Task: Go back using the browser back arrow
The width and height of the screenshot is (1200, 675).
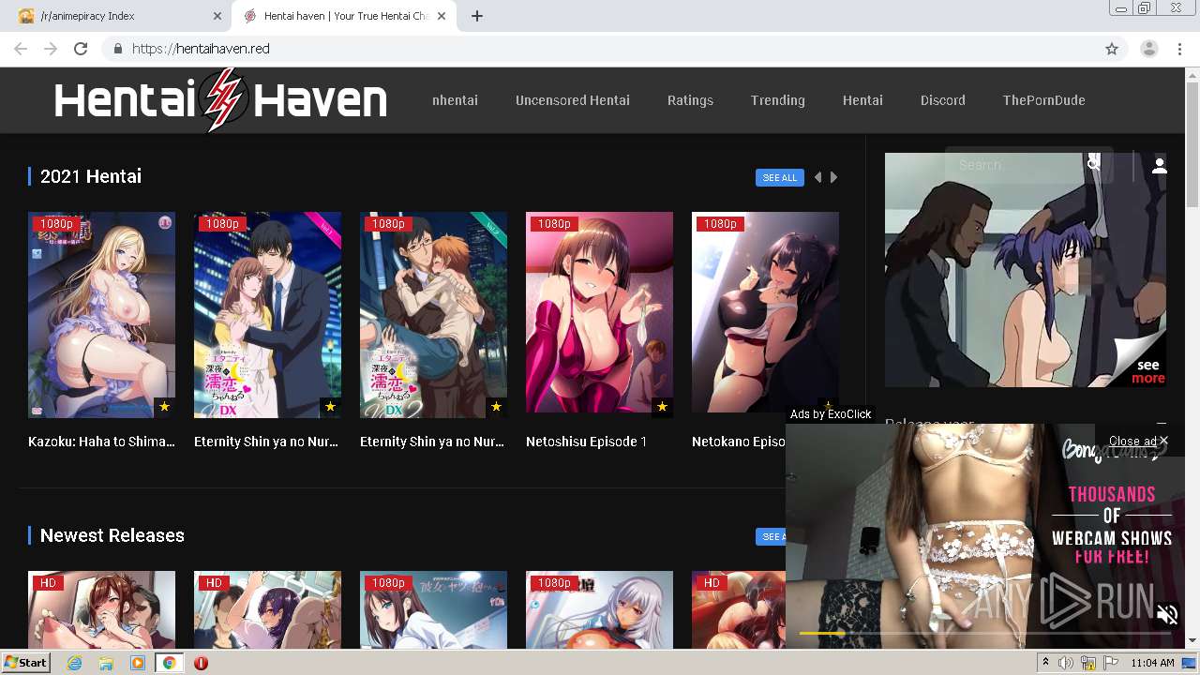Action: pos(21,49)
